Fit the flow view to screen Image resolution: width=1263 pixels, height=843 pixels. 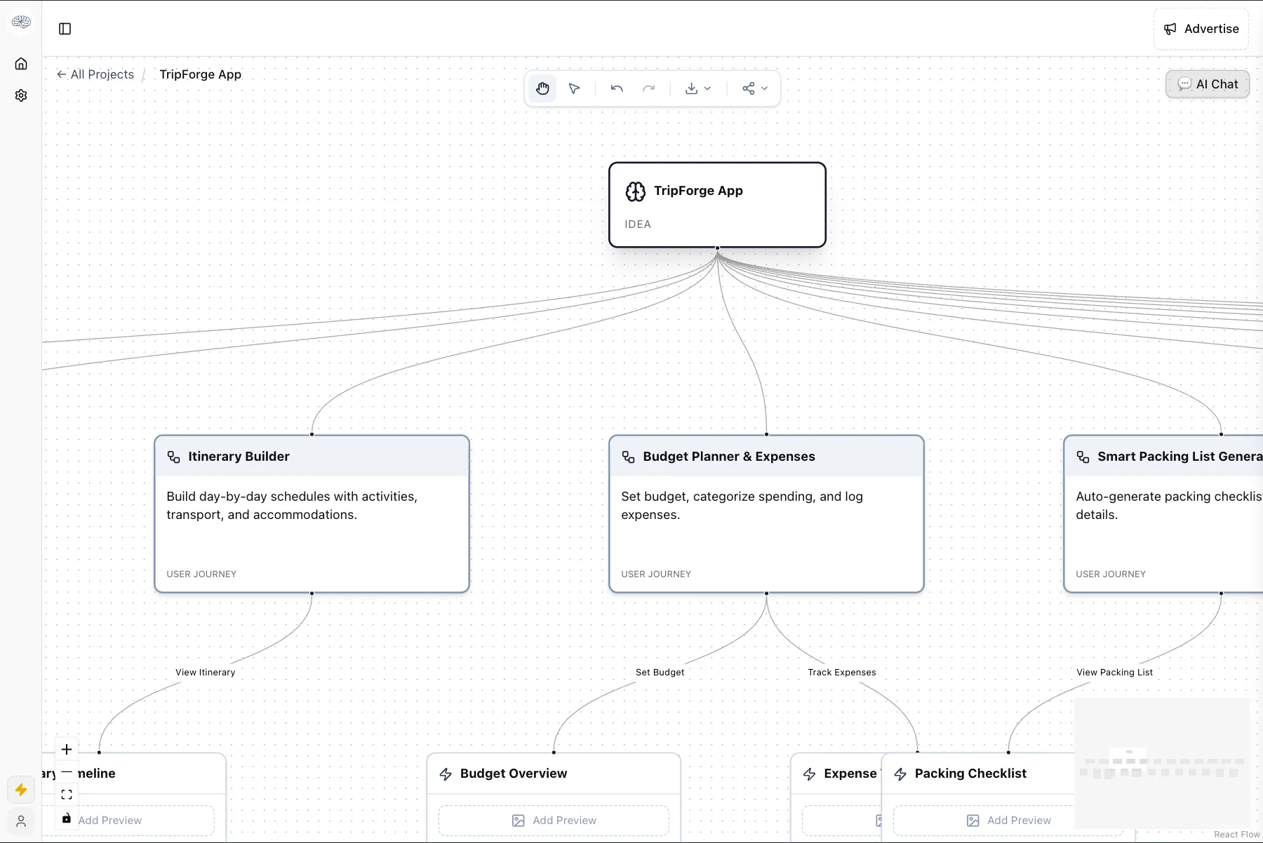click(x=67, y=795)
